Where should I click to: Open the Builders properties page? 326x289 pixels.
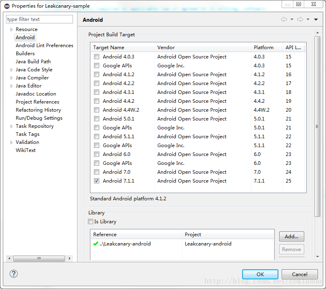(25, 54)
